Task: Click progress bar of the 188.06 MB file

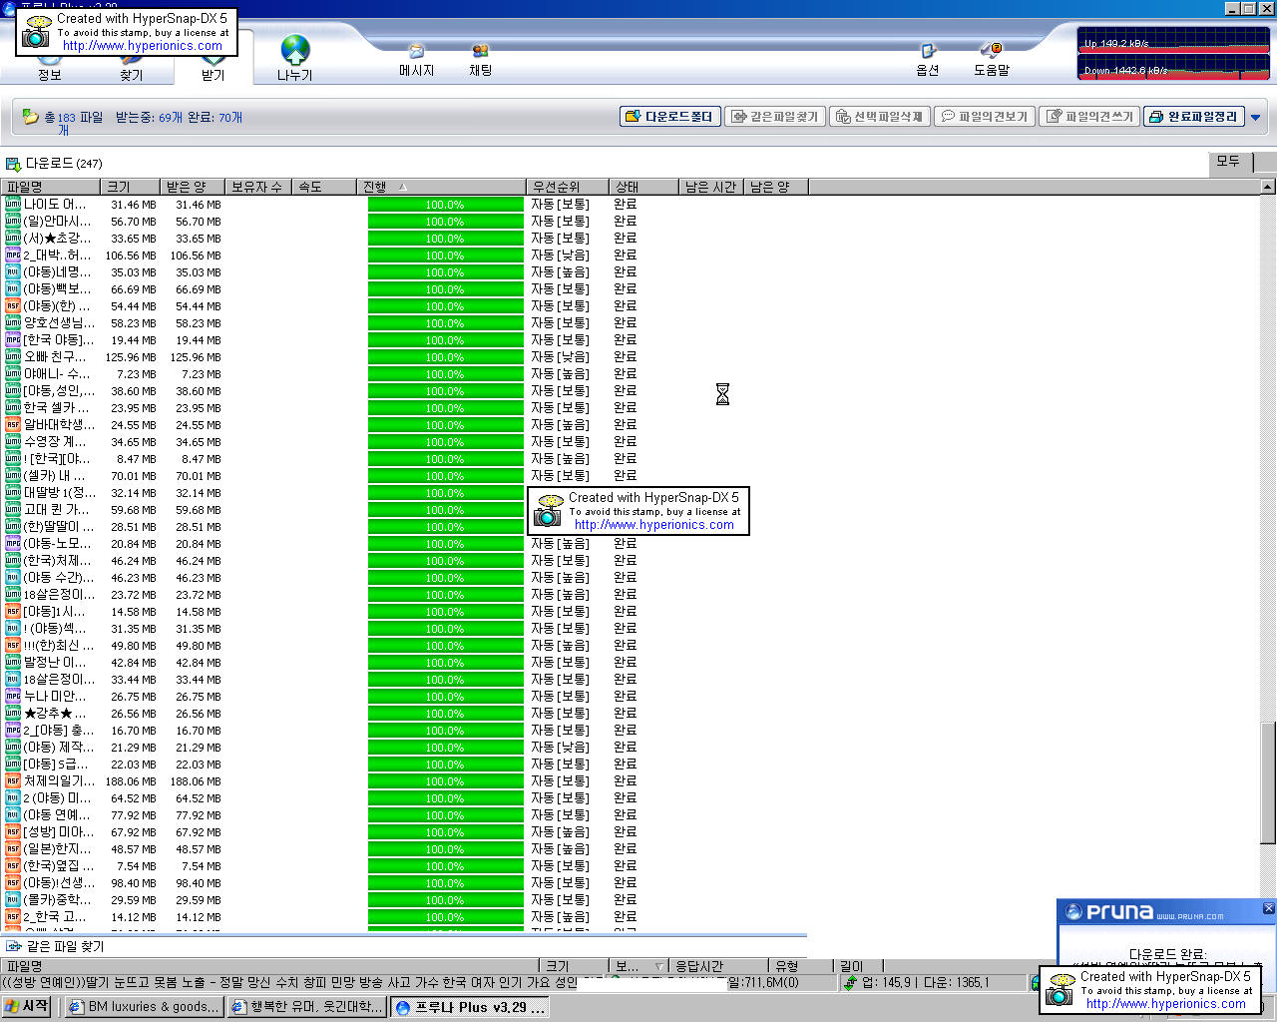Action: [445, 781]
